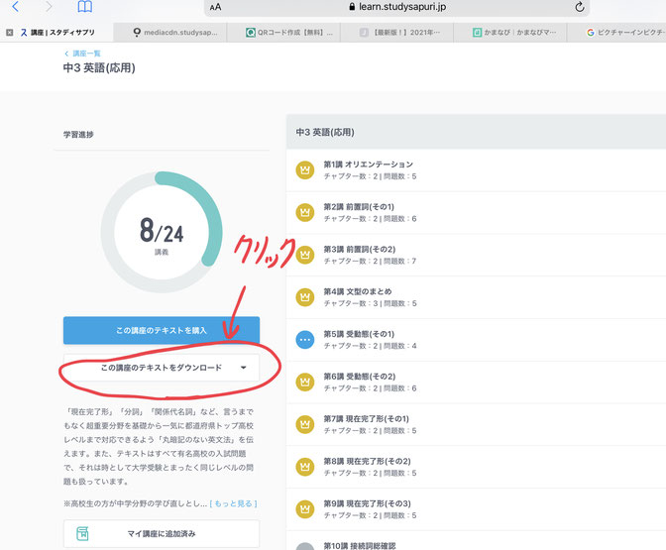The height and width of the screenshot is (550, 666).
Task: Go back via 講座一覧 link
Action: click(x=82, y=54)
